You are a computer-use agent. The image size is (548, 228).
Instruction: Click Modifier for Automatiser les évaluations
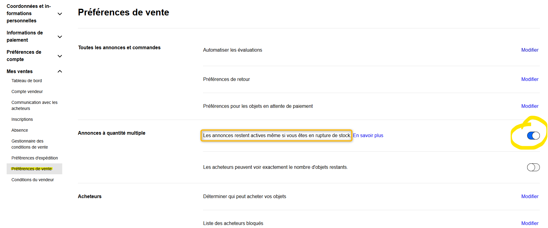click(530, 50)
